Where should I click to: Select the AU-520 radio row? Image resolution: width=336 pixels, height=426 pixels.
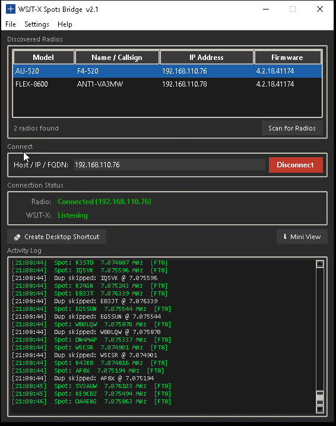pyautogui.click(x=167, y=71)
